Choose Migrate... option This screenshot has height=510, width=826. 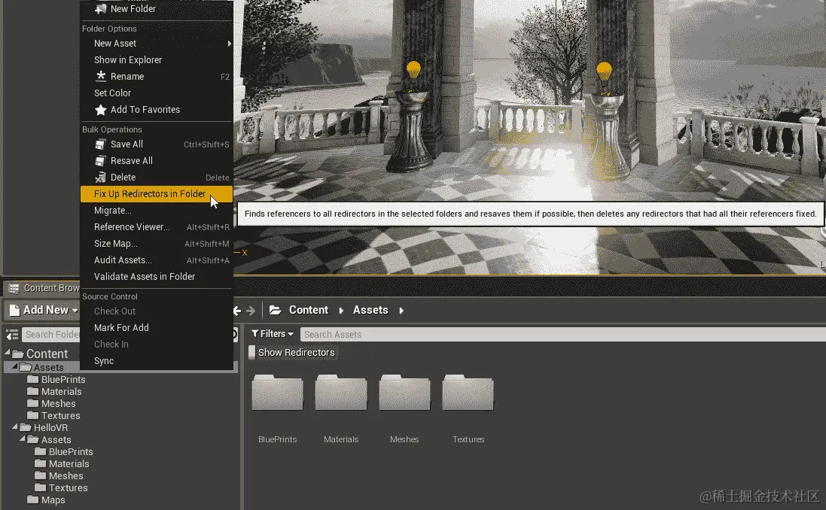(157, 211)
